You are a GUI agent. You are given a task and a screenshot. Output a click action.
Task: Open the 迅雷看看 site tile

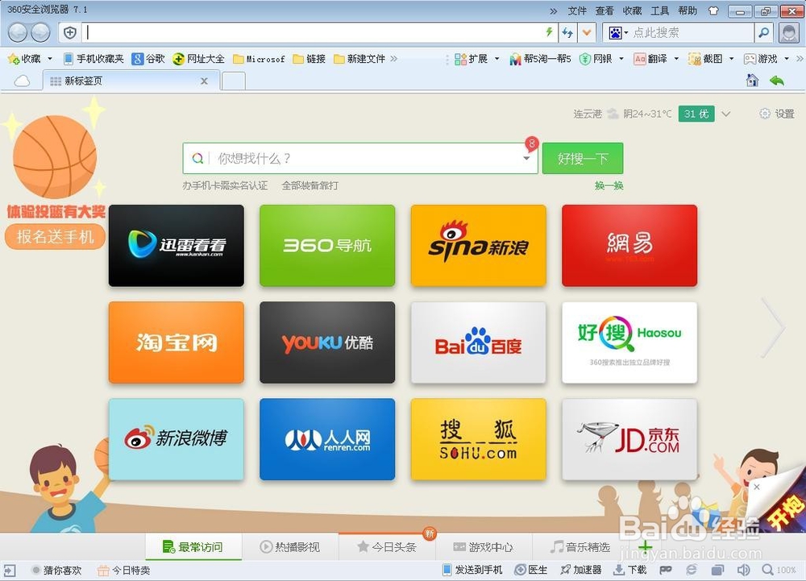177,246
